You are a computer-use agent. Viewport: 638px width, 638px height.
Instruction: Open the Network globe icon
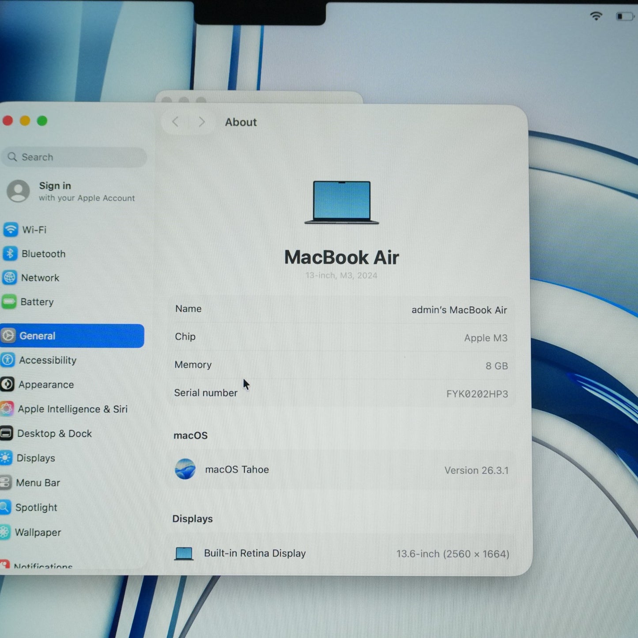click(x=9, y=277)
